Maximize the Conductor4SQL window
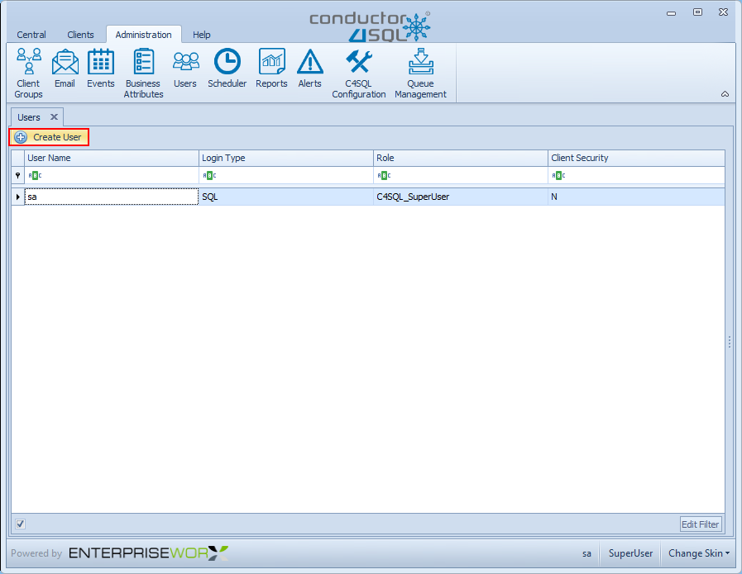Screen dimensions: 742x574 click(697, 12)
